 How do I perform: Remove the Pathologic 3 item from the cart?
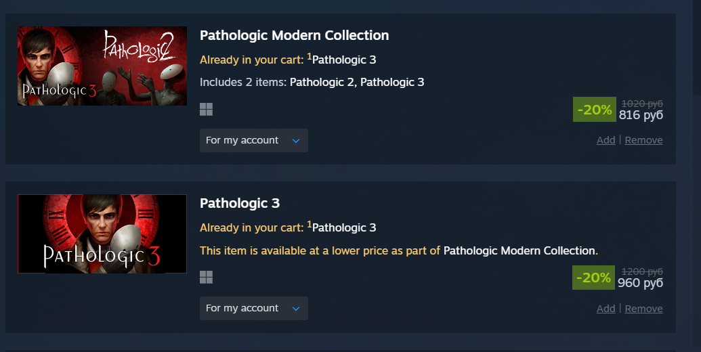click(643, 309)
